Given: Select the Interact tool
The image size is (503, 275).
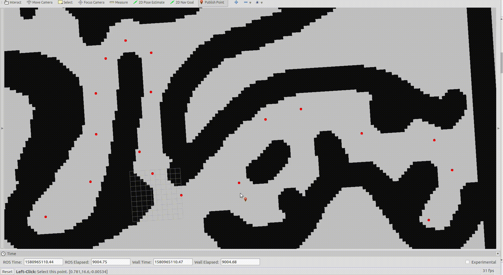Looking at the screenshot, I should point(12,2).
